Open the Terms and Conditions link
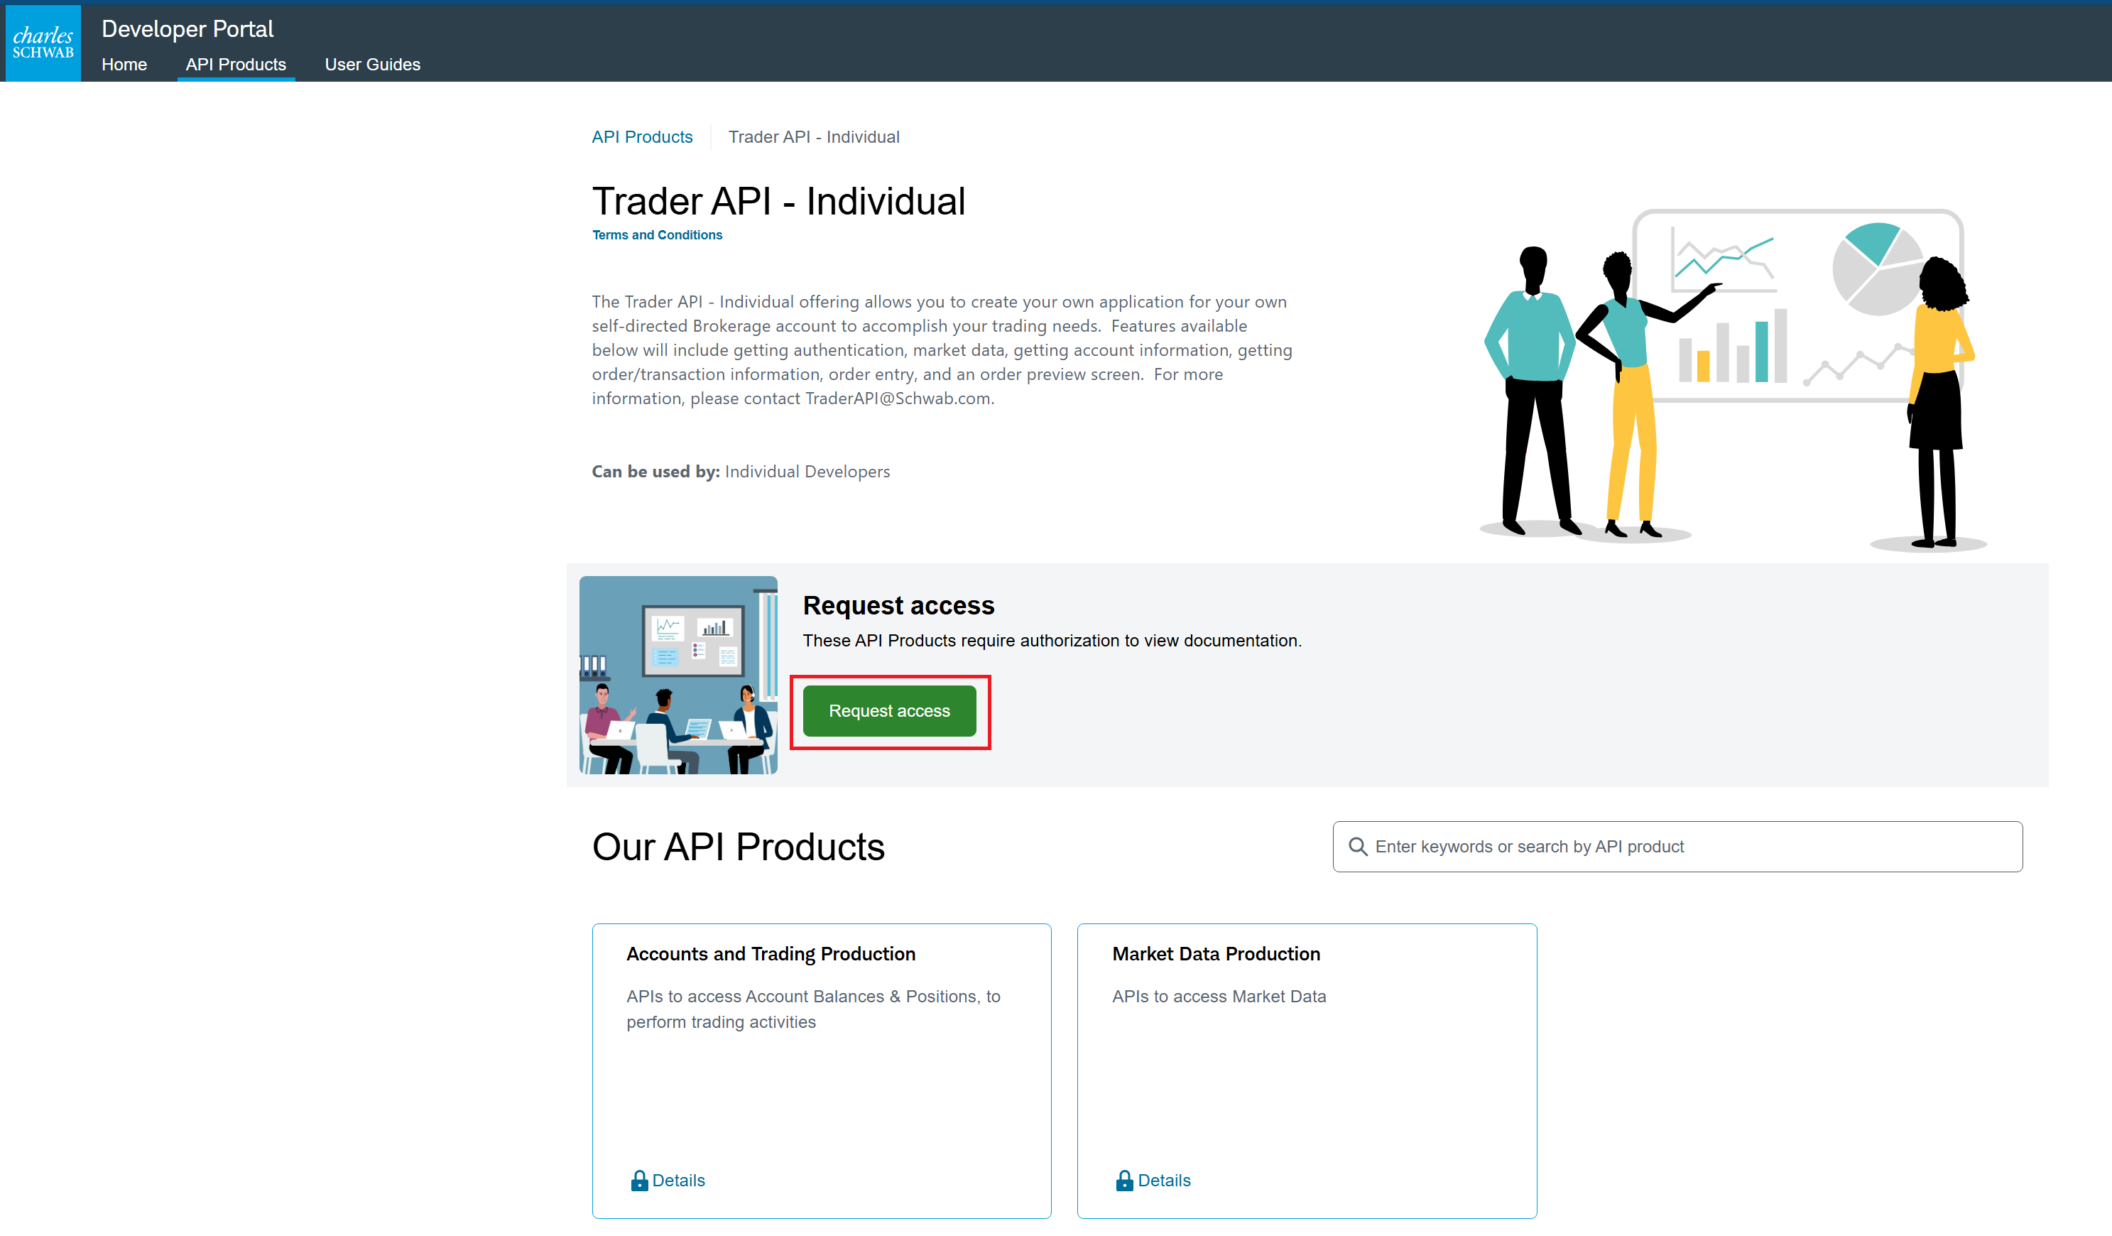The image size is (2112, 1236). point(657,235)
